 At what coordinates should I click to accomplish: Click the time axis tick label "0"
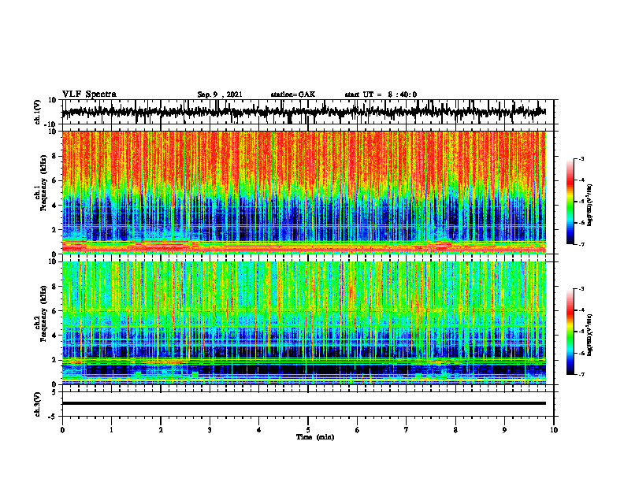[62, 430]
